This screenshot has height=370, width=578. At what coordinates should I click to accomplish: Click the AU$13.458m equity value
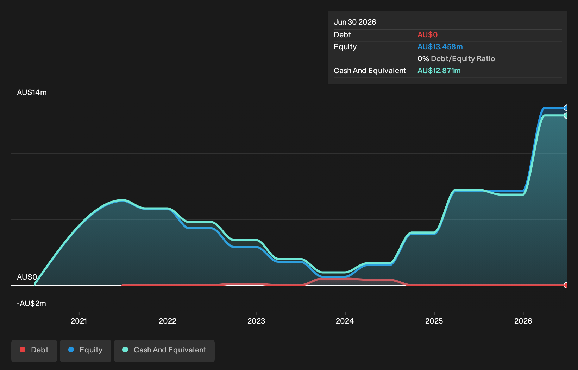tap(440, 47)
